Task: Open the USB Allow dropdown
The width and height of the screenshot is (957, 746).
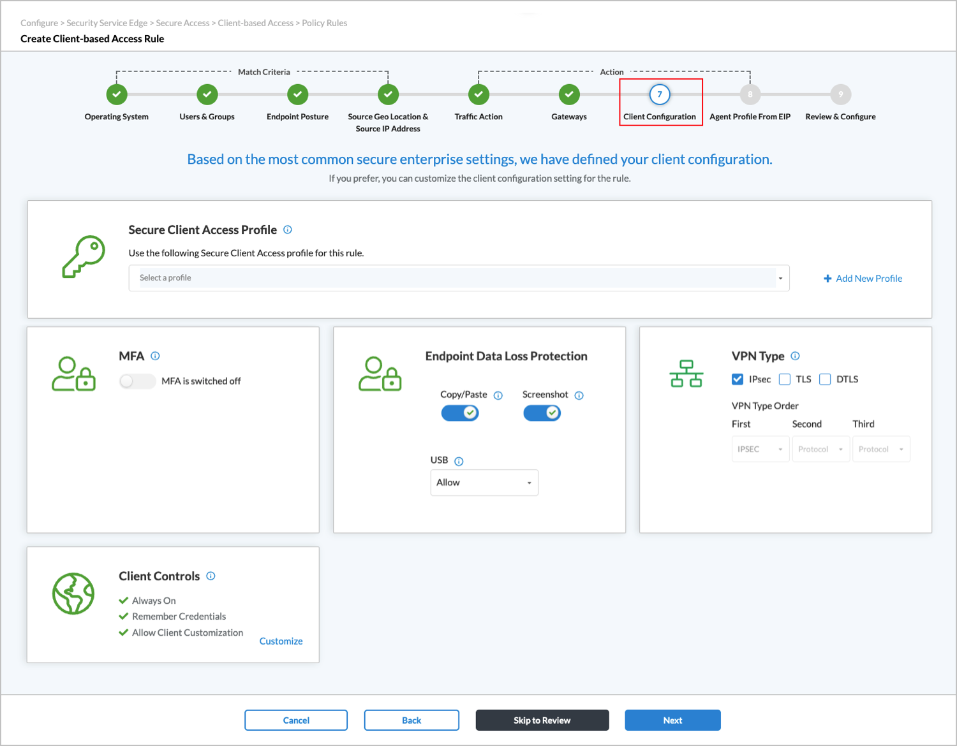Action: pos(484,482)
